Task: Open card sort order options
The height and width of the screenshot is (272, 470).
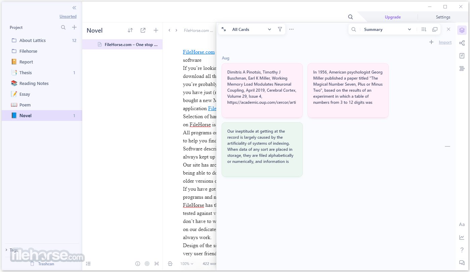Action: click(x=424, y=30)
